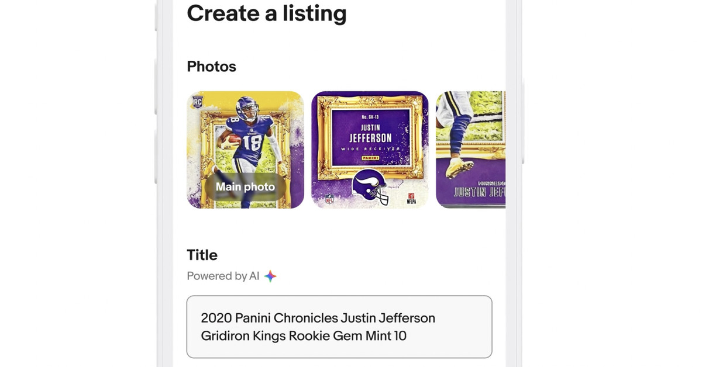Viewport: 702px width, 367px height.
Task: Click the Photos section heading
Action: (211, 67)
